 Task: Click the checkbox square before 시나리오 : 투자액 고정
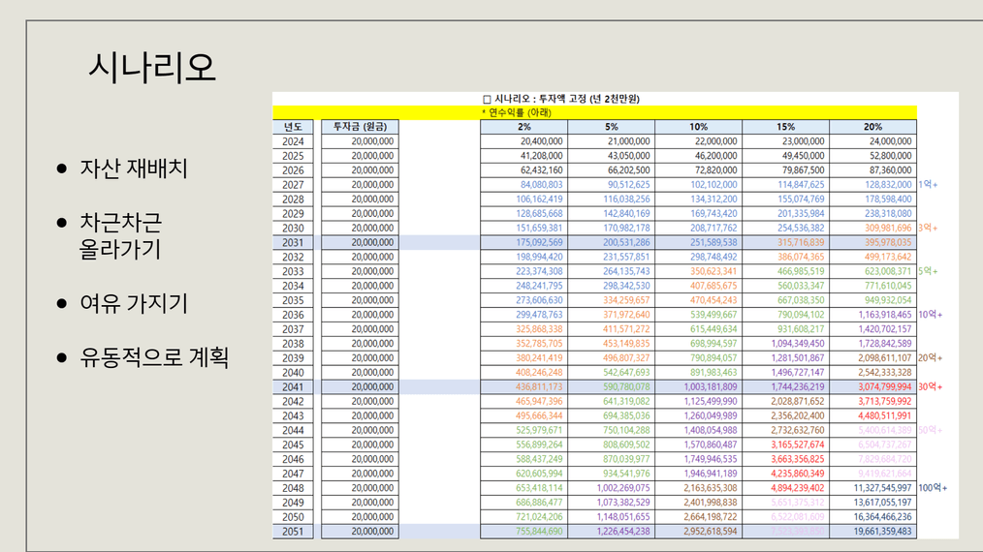coord(487,99)
